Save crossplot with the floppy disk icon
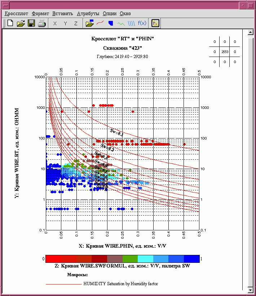Viewport: 256px width, 296px height. click(31, 23)
